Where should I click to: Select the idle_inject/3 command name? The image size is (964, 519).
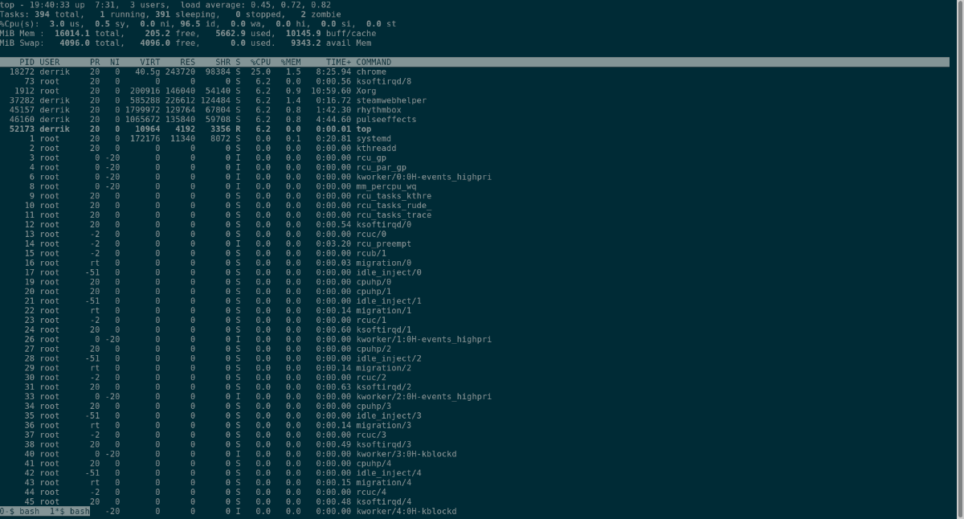pyautogui.click(x=389, y=415)
